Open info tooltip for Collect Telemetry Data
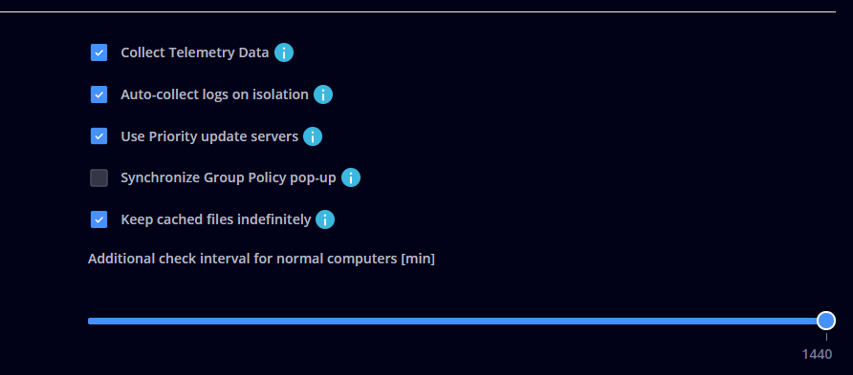The image size is (853, 375). 283,52
